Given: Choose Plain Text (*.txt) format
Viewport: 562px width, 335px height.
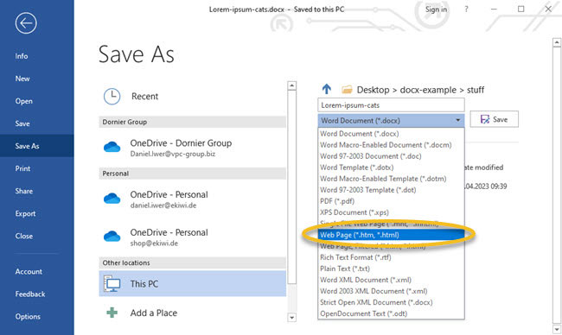Looking at the screenshot, I should click(391, 269).
